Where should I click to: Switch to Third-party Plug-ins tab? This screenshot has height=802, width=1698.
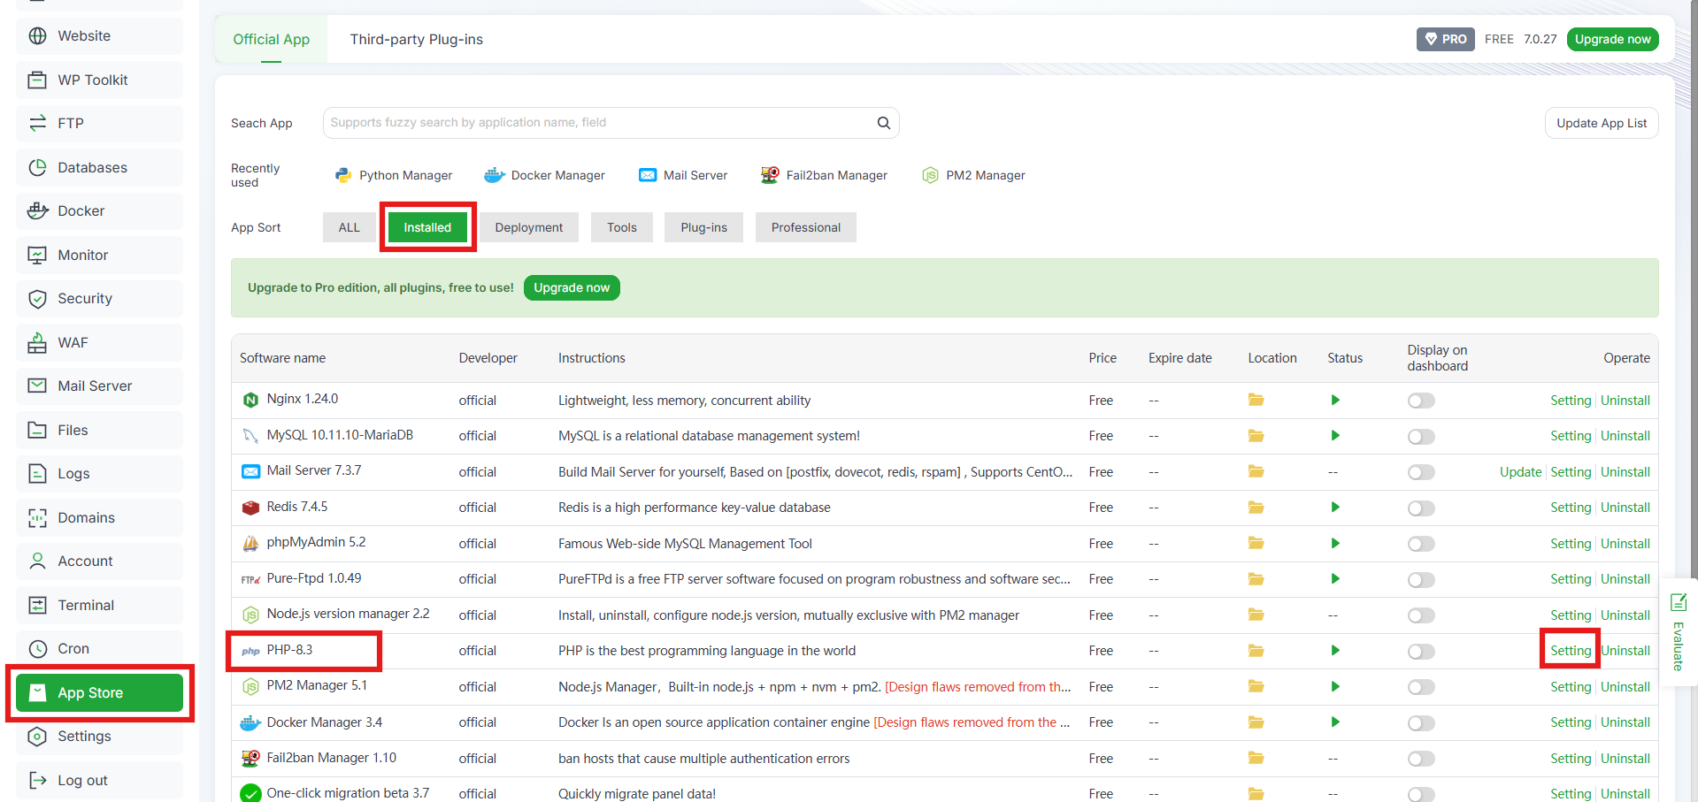click(416, 39)
